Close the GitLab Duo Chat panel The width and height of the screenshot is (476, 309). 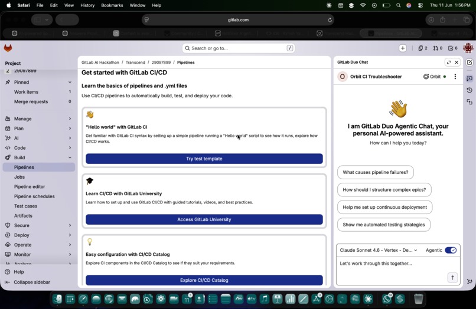click(457, 62)
